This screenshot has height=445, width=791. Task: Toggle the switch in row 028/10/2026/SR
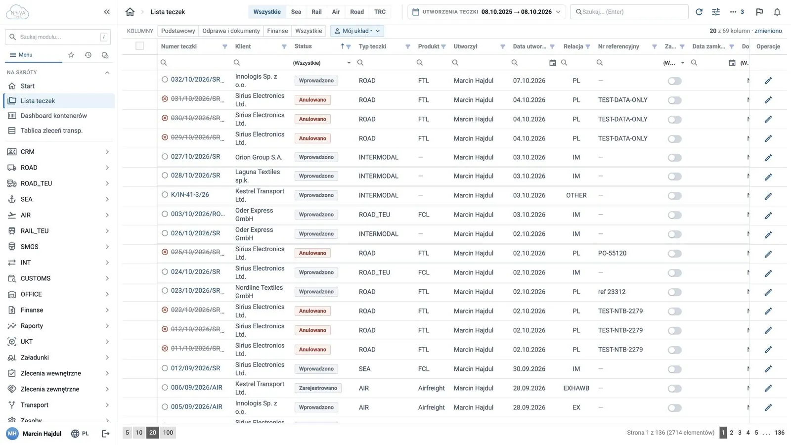(x=674, y=177)
